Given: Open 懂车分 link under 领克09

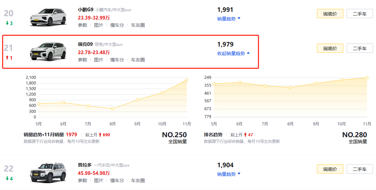Looking at the screenshot, I should pyautogui.click(x=117, y=60).
